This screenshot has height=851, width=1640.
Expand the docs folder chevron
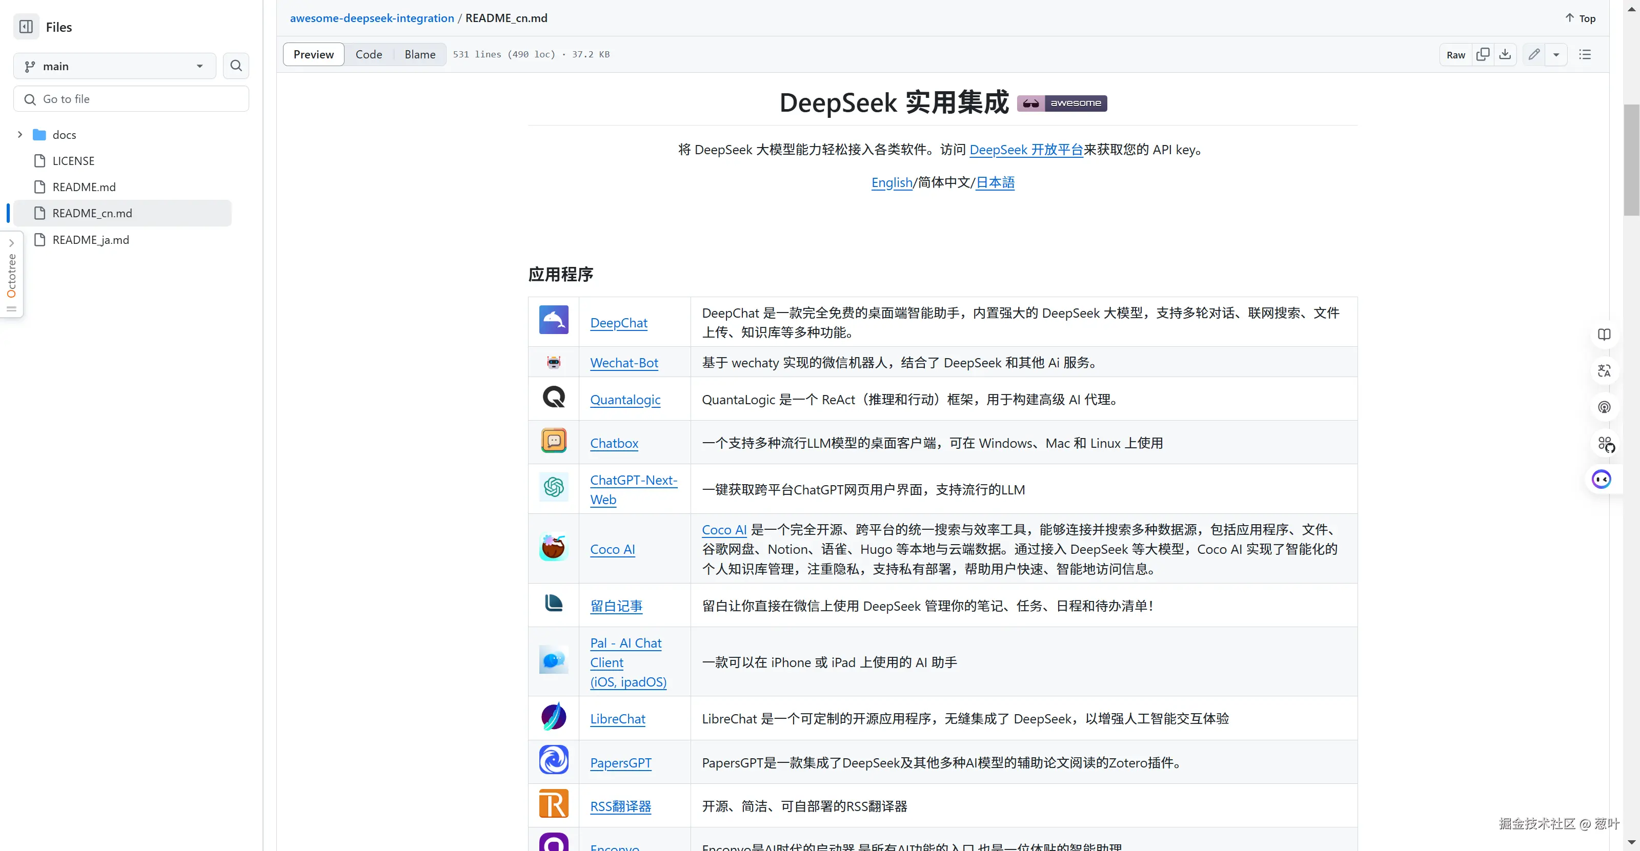pos(19,135)
